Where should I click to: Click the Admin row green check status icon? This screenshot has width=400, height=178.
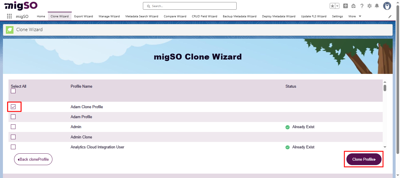288,127
